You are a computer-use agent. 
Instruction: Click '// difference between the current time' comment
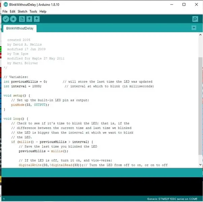(x=71, y=128)
